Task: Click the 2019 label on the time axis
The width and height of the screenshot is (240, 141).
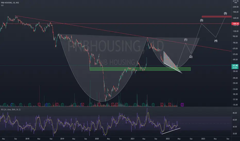Action: point(62,139)
